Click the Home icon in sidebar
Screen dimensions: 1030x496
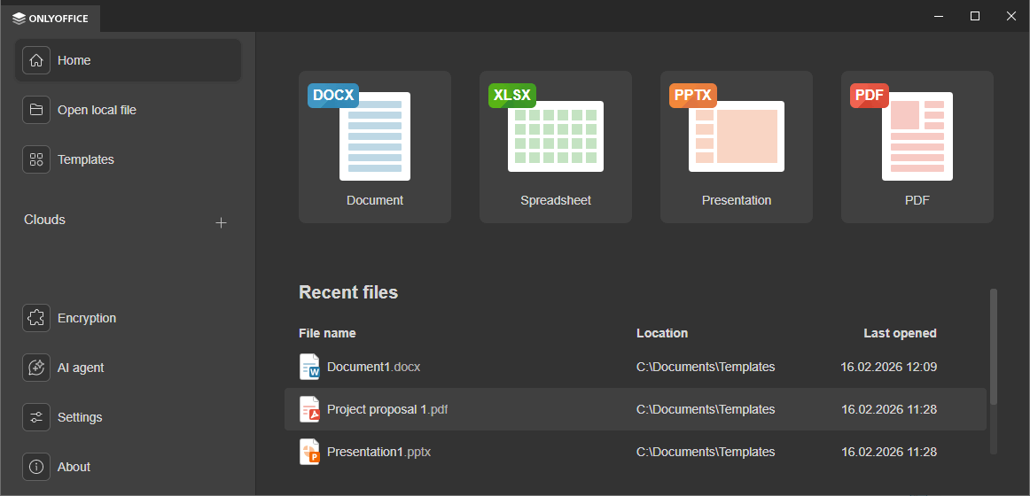(36, 60)
